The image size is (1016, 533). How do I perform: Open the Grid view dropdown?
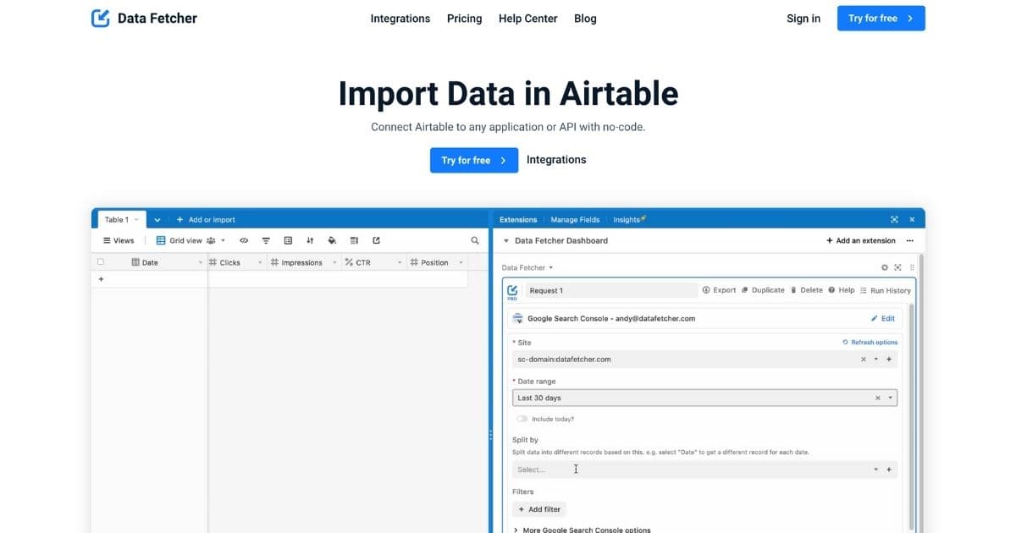(190, 240)
